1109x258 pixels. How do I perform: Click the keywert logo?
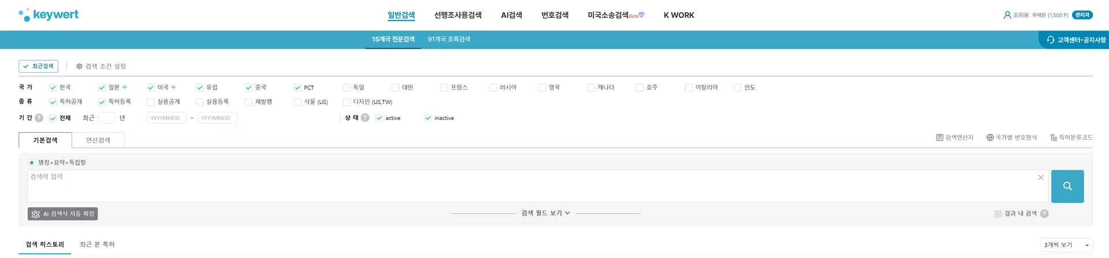(49, 15)
